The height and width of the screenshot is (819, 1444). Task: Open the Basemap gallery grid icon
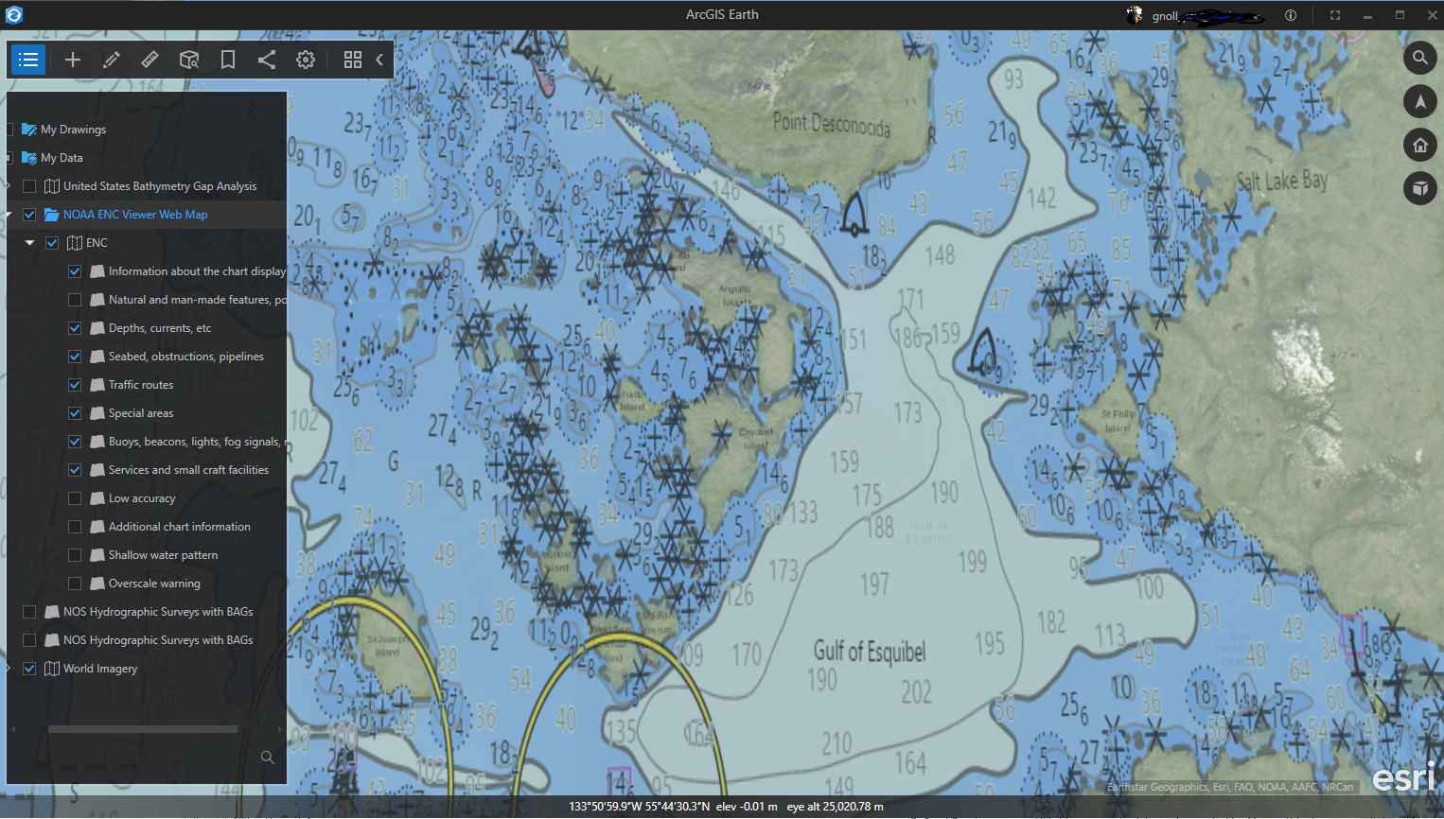pos(353,60)
